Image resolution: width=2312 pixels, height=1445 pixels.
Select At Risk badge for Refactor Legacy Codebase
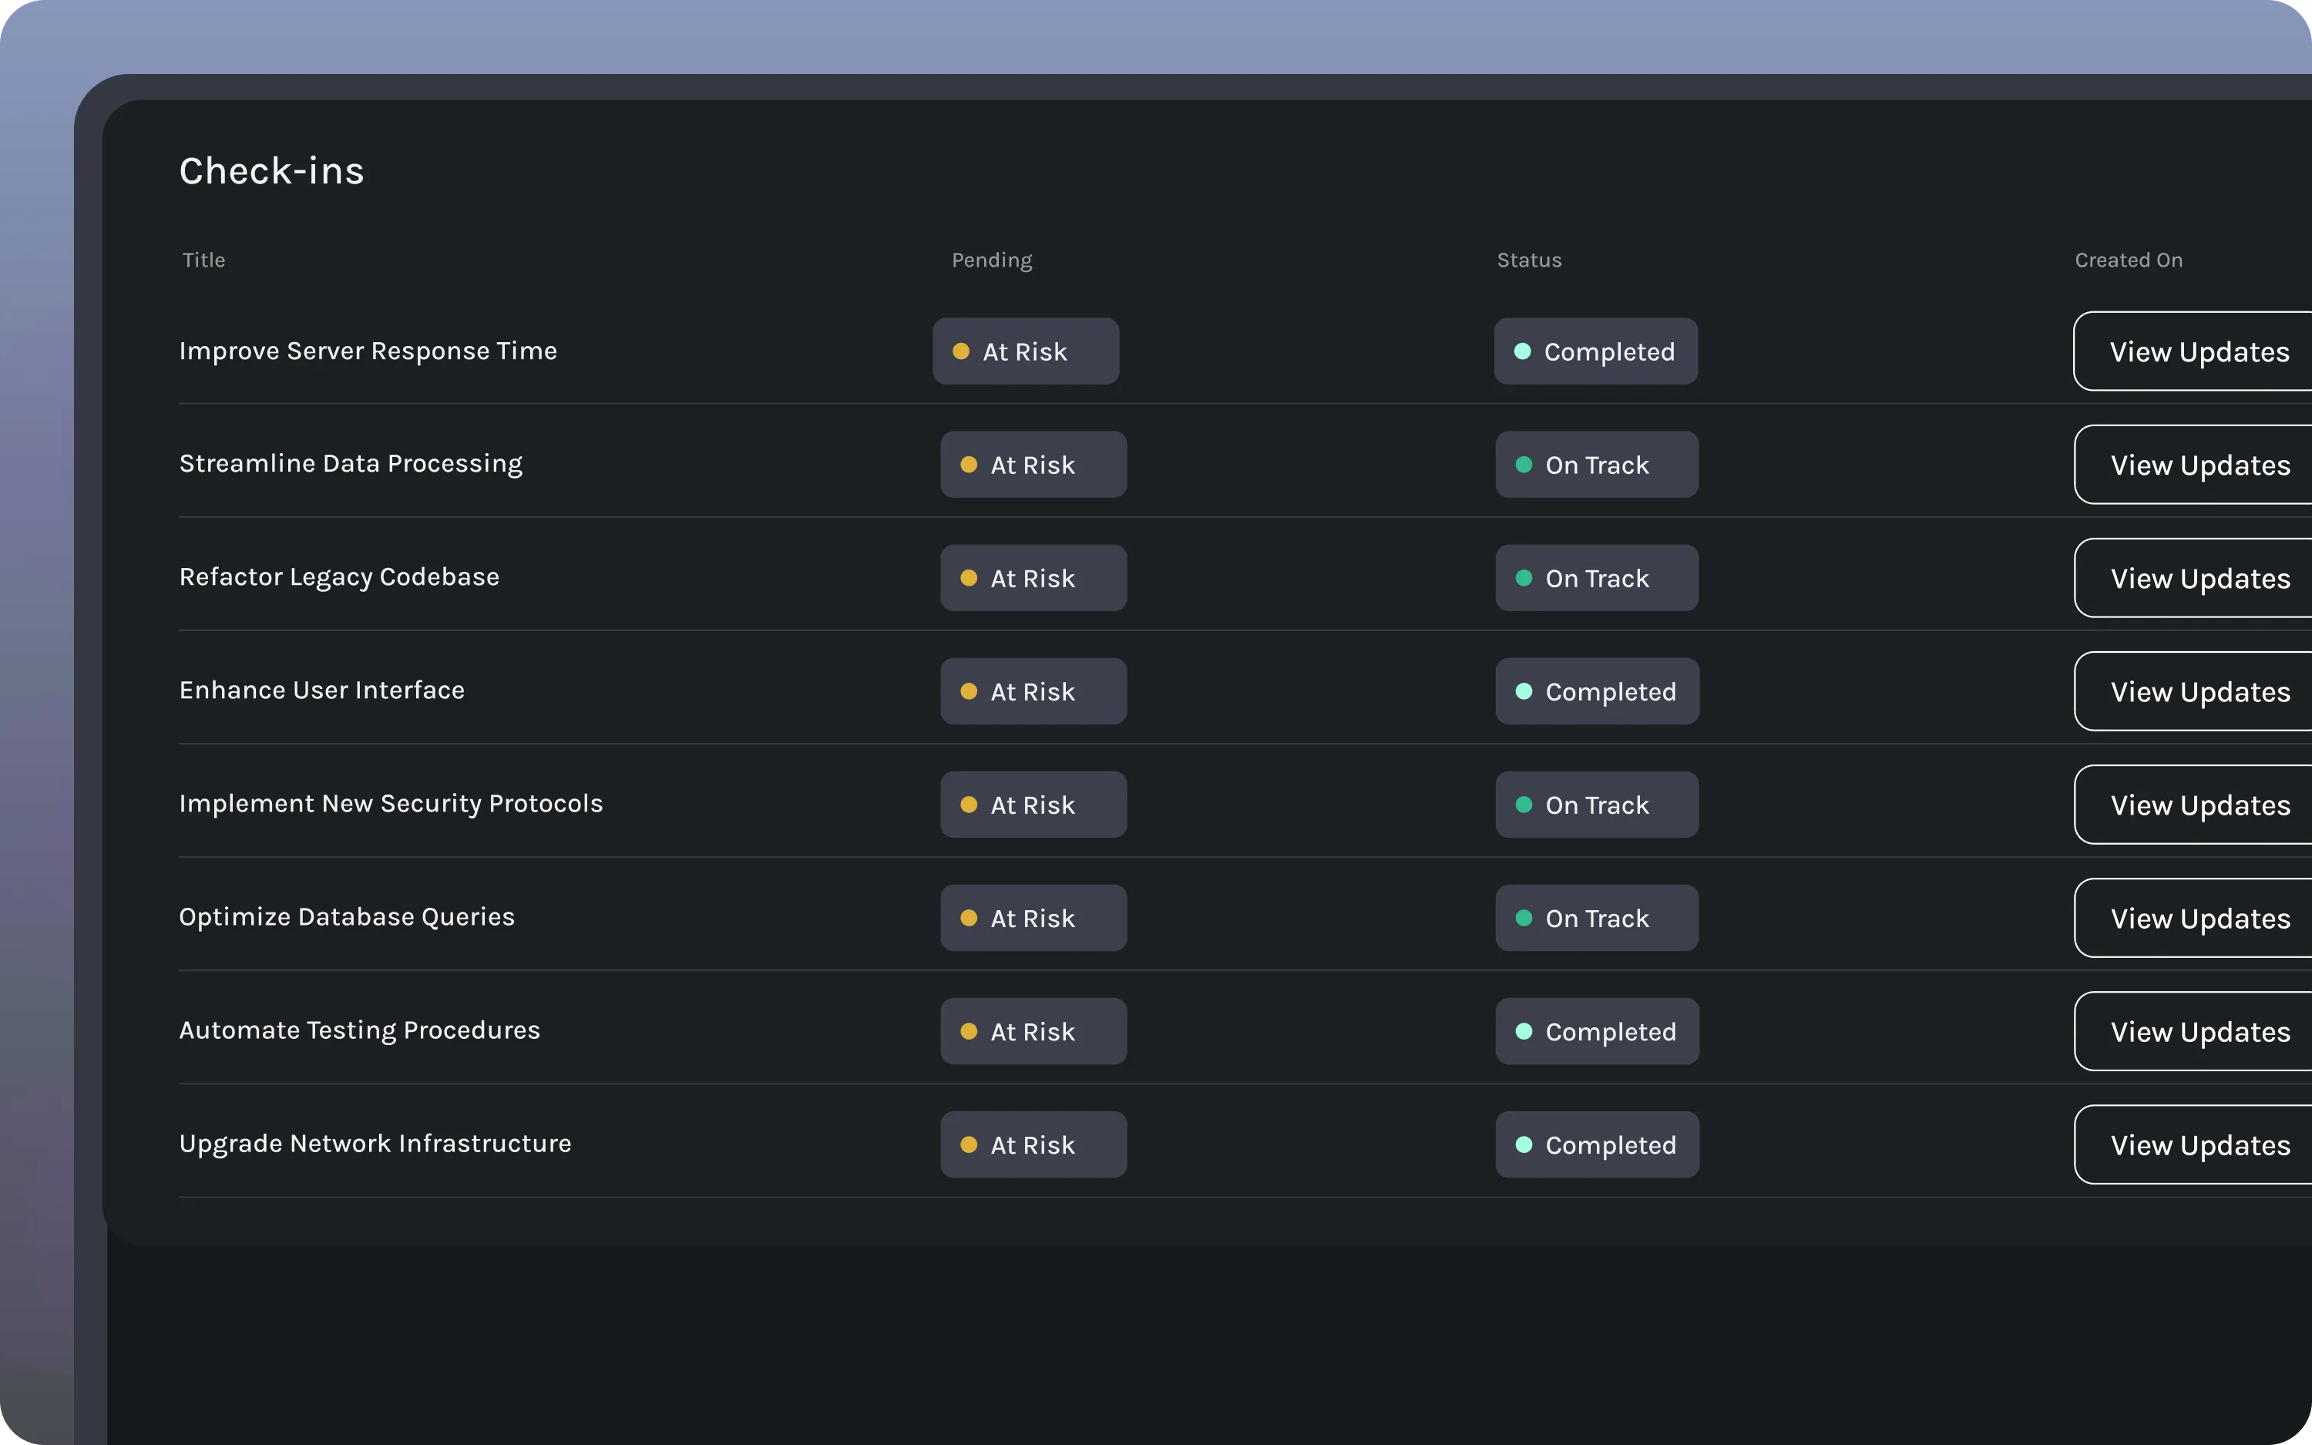tap(1033, 578)
